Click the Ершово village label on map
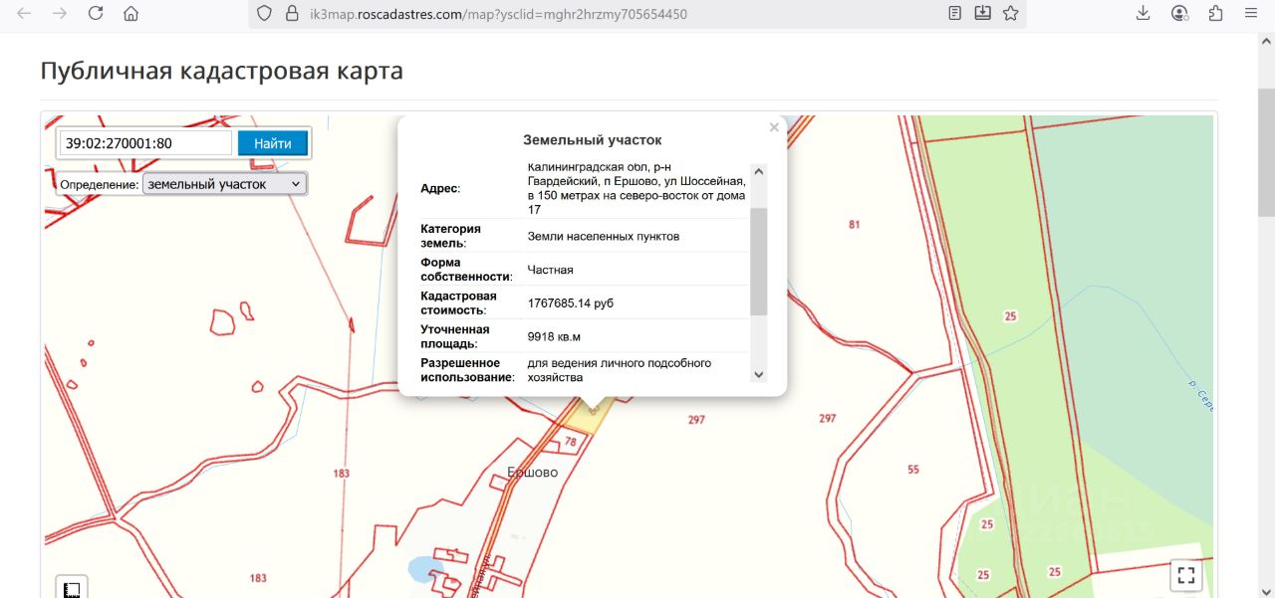The image size is (1275, 598). (533, 473)
